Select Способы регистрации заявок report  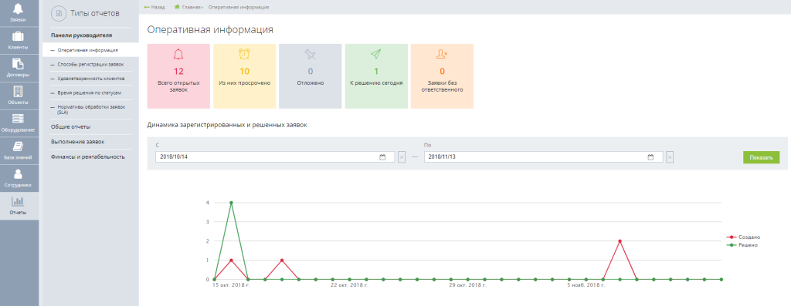click(91, 65)
